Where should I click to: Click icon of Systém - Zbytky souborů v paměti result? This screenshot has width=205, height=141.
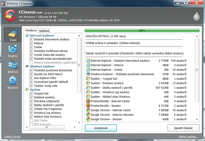88,88
